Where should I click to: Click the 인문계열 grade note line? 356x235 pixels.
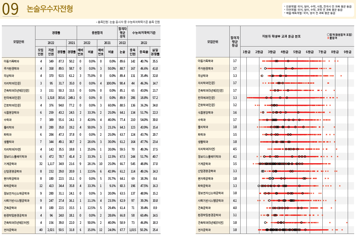click(318, 7)
